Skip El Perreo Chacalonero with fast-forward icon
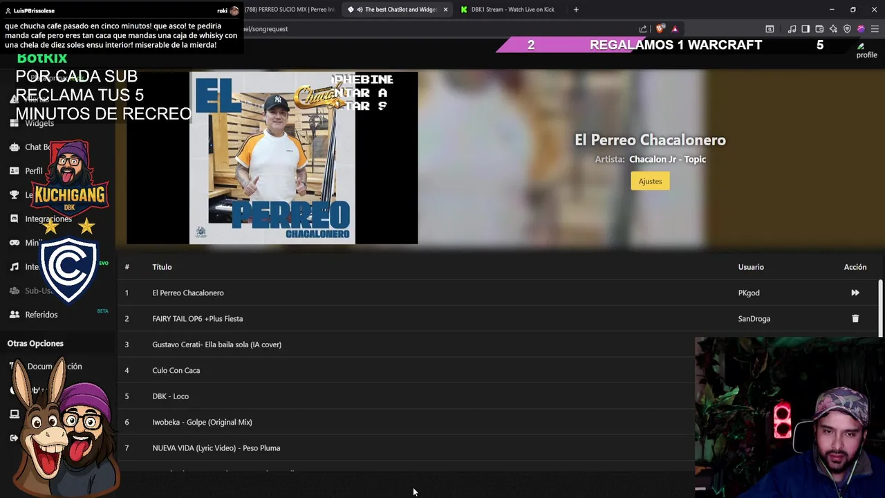Viewport: 885px width, 498px height. tap(855, 293)
